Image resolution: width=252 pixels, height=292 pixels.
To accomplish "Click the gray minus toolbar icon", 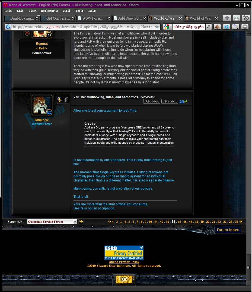I will point(245,27).
